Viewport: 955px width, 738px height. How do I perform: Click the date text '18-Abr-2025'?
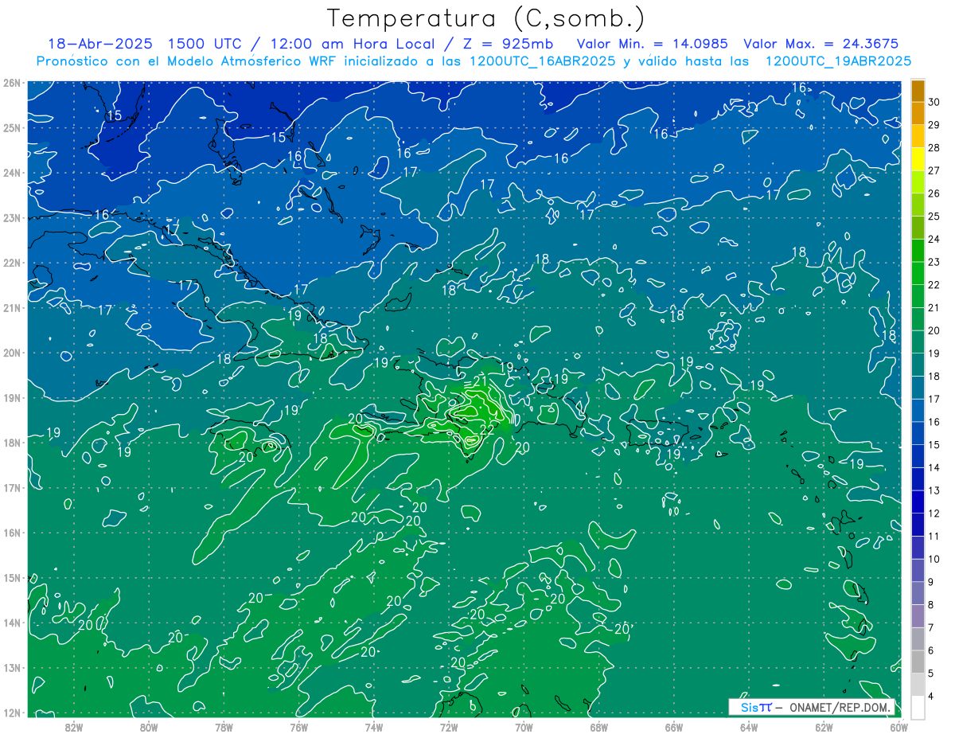click(102, 44)
